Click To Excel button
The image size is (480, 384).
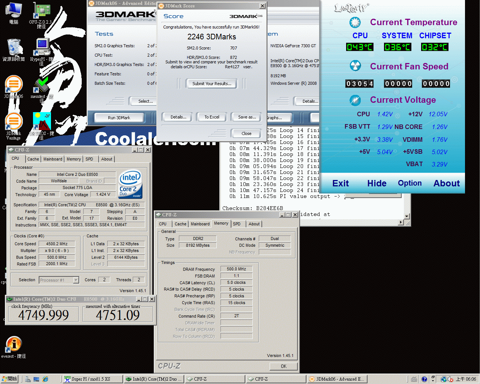click(x=212, y=117)
